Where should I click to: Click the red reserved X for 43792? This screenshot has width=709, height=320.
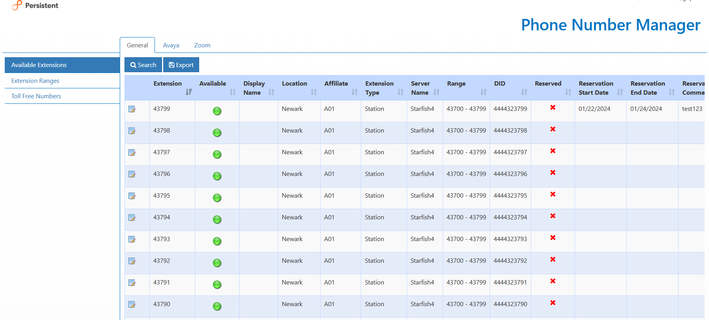point(553,259)
